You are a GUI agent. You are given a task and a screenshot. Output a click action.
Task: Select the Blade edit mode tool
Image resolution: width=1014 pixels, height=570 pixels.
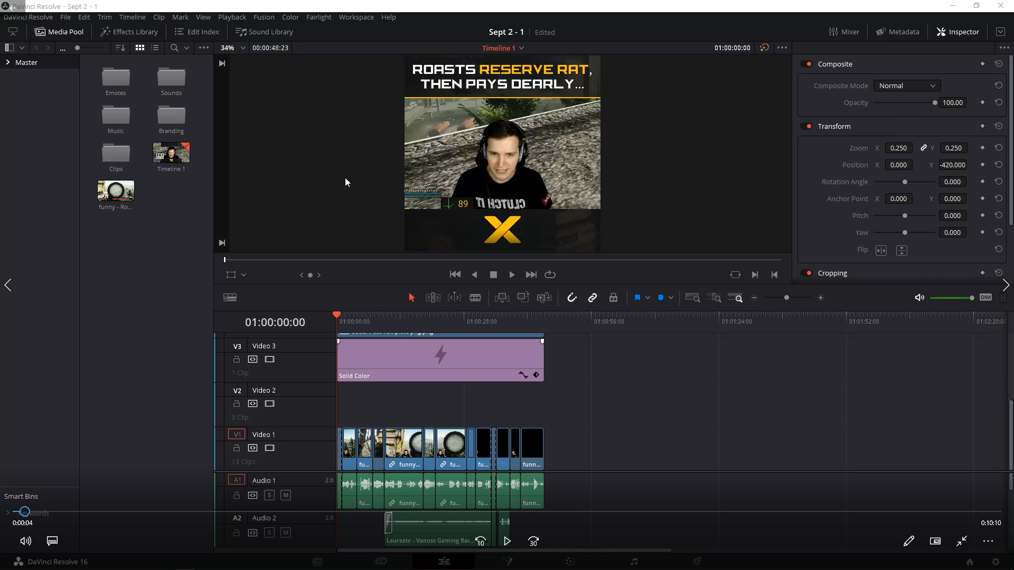475,298
